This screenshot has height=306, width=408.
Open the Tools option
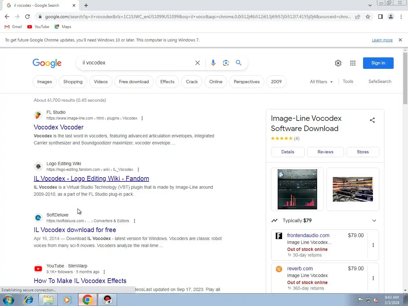click(x=348, y=81)
